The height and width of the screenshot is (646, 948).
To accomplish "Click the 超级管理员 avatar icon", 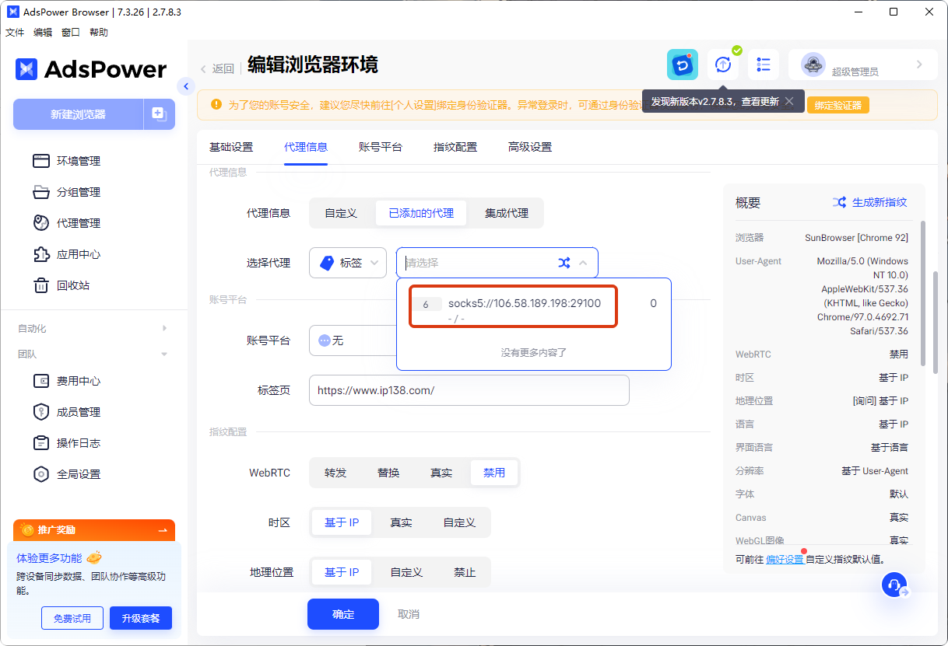I will pyautogui.click(x=813, y=65).
